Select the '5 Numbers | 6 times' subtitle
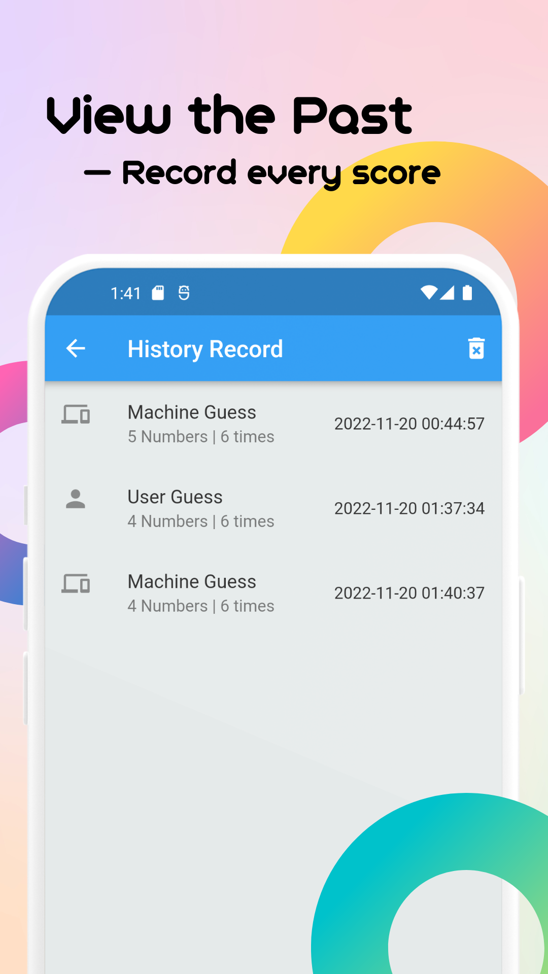 point(201,437)
